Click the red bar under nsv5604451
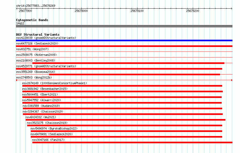The image size is (240, 153). coord(122,97)
